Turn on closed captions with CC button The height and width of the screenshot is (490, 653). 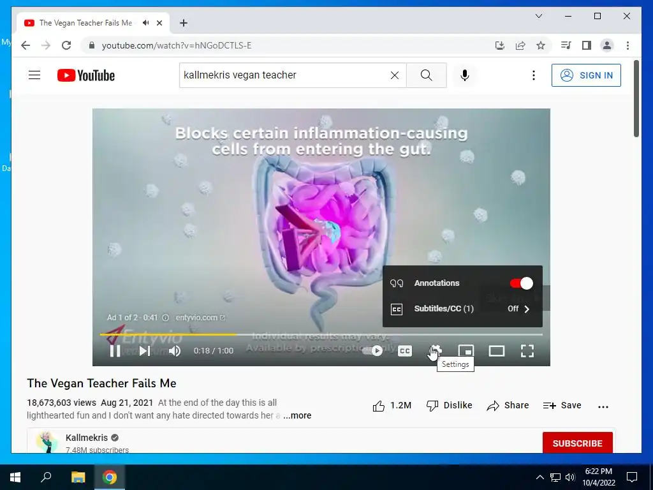pyautogui.click(x=405, y=351)
